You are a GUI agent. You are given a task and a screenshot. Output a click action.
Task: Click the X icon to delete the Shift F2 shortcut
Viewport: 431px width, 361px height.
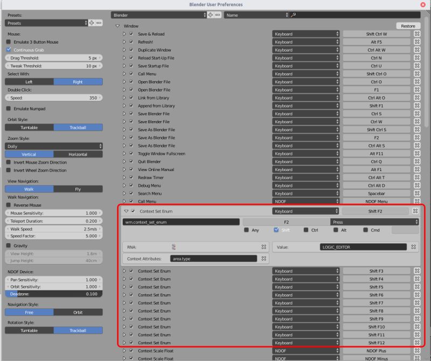coord(416,211)
